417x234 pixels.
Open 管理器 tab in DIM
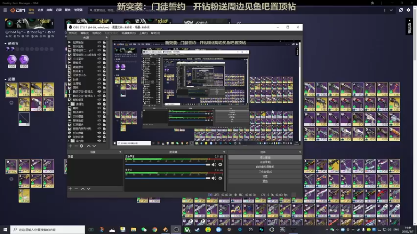point(78,10)
